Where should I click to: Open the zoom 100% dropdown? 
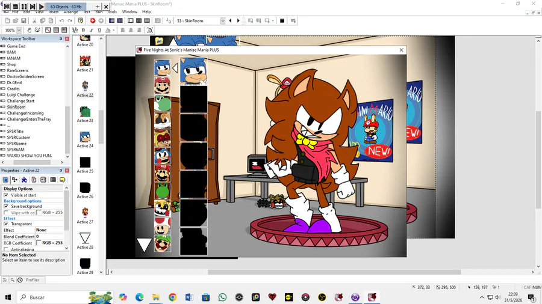pos(19,30)
